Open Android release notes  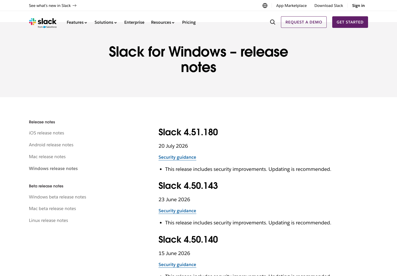[x=51, y=145]
